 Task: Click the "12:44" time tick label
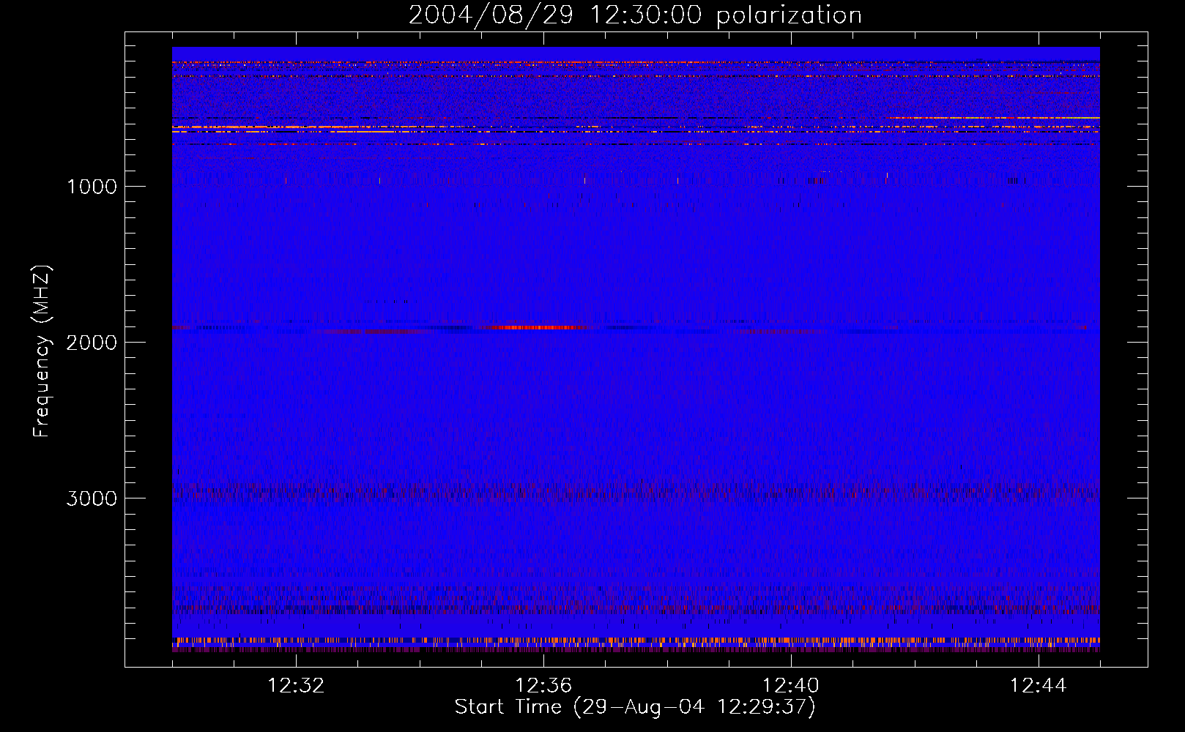pyautogui.click(x=1039, y=686)
